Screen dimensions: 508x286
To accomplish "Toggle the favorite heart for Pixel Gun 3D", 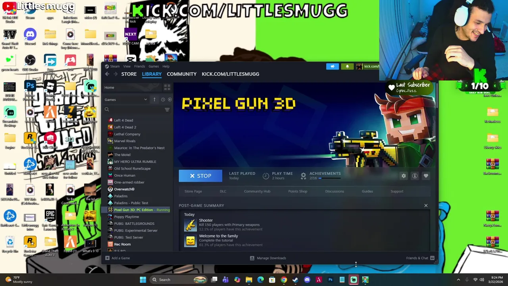I will 426,176.
